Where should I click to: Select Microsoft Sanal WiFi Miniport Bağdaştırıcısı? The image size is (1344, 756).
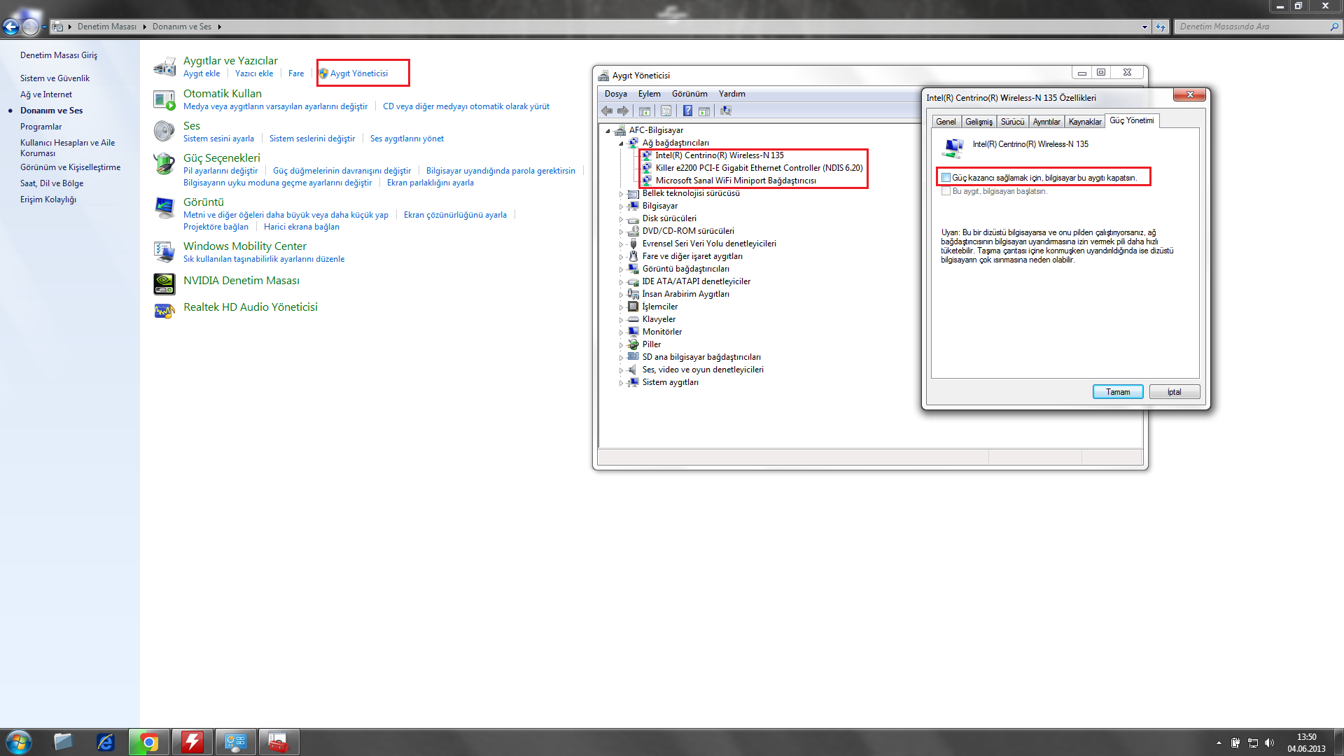(735, 181)
